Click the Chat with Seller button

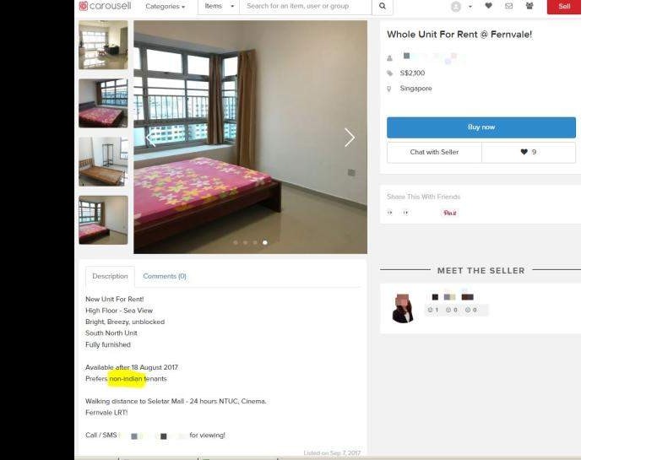[434, 152]
